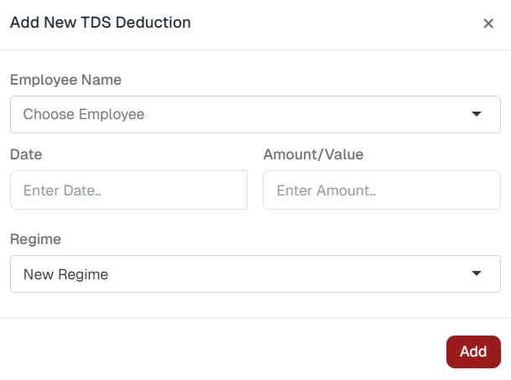Click the Amount/Value label
The width and height of the screenshot is (511, 380).
(313, 154)
